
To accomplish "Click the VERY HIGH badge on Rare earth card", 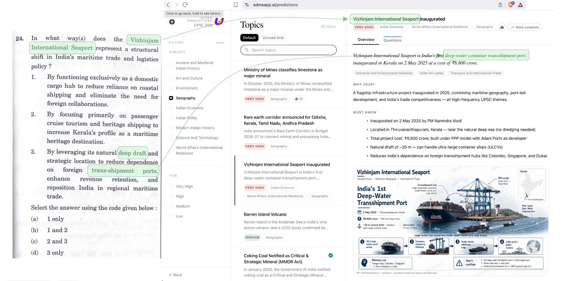I will coord(255,146).
